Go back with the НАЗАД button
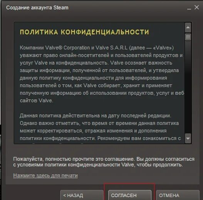Image resolution: width=203 pixels, height=200 pixels. pos(82,195)
